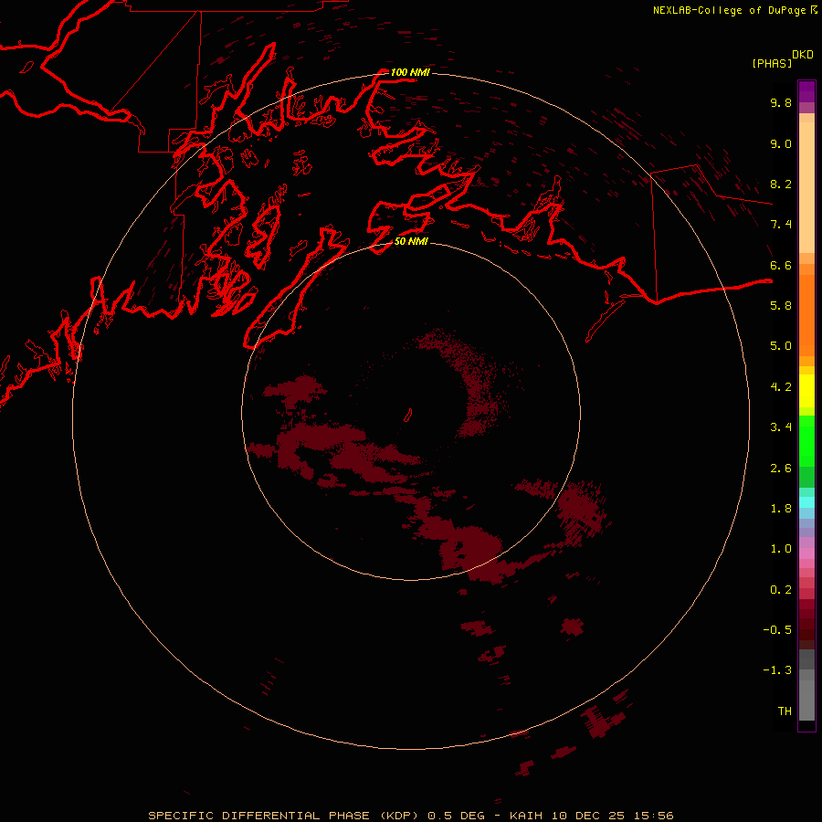Click the cyan segment of the color bar
The height and width of the screenshot is (822, 822).
tap(806, 502)
